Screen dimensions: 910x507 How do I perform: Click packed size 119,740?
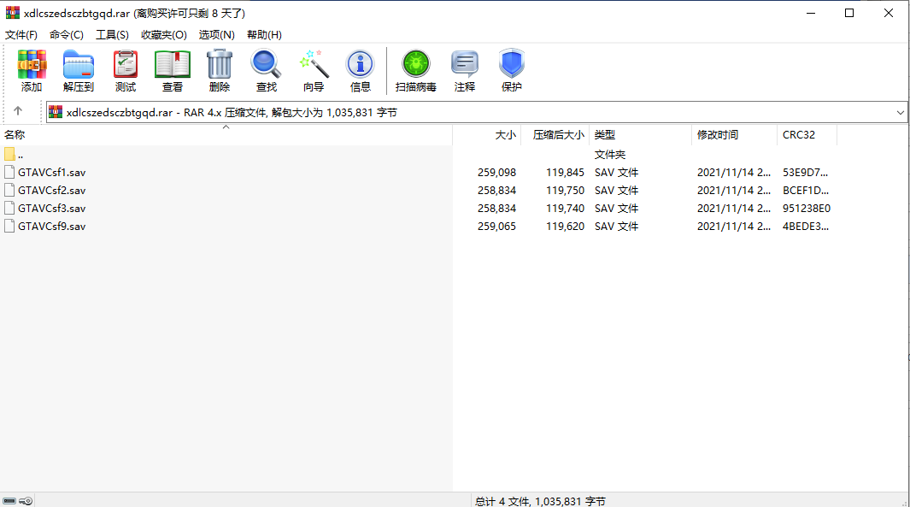566,209
